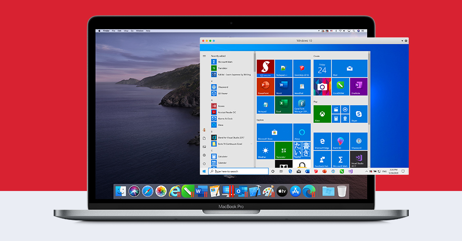The image size is (462, 241).
Task: Open the Xbox tile
Action: (322, 114)
